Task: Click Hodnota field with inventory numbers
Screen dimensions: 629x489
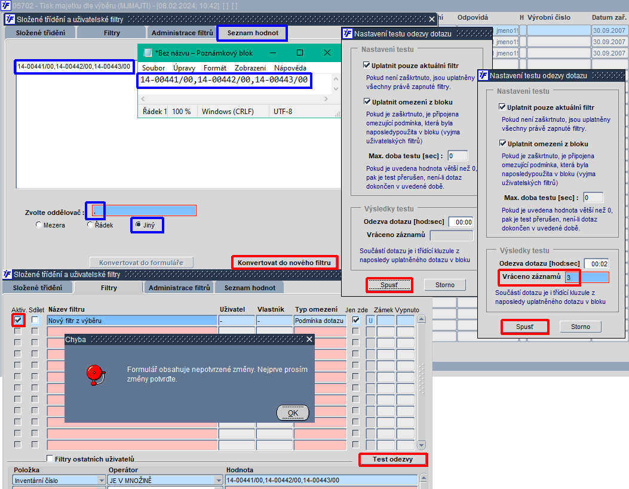Action: [x=321, y=480]
